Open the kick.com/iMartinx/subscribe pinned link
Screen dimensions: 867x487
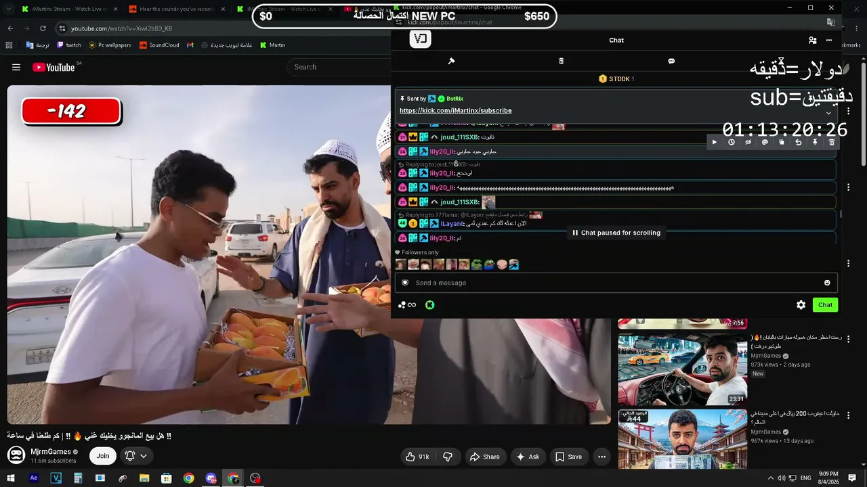point(456,111)
